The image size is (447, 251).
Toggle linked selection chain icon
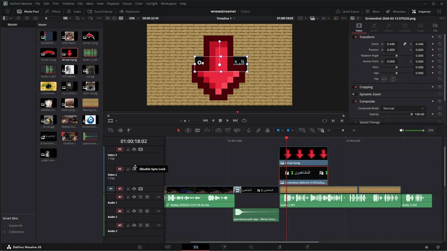tap(258, 130)
